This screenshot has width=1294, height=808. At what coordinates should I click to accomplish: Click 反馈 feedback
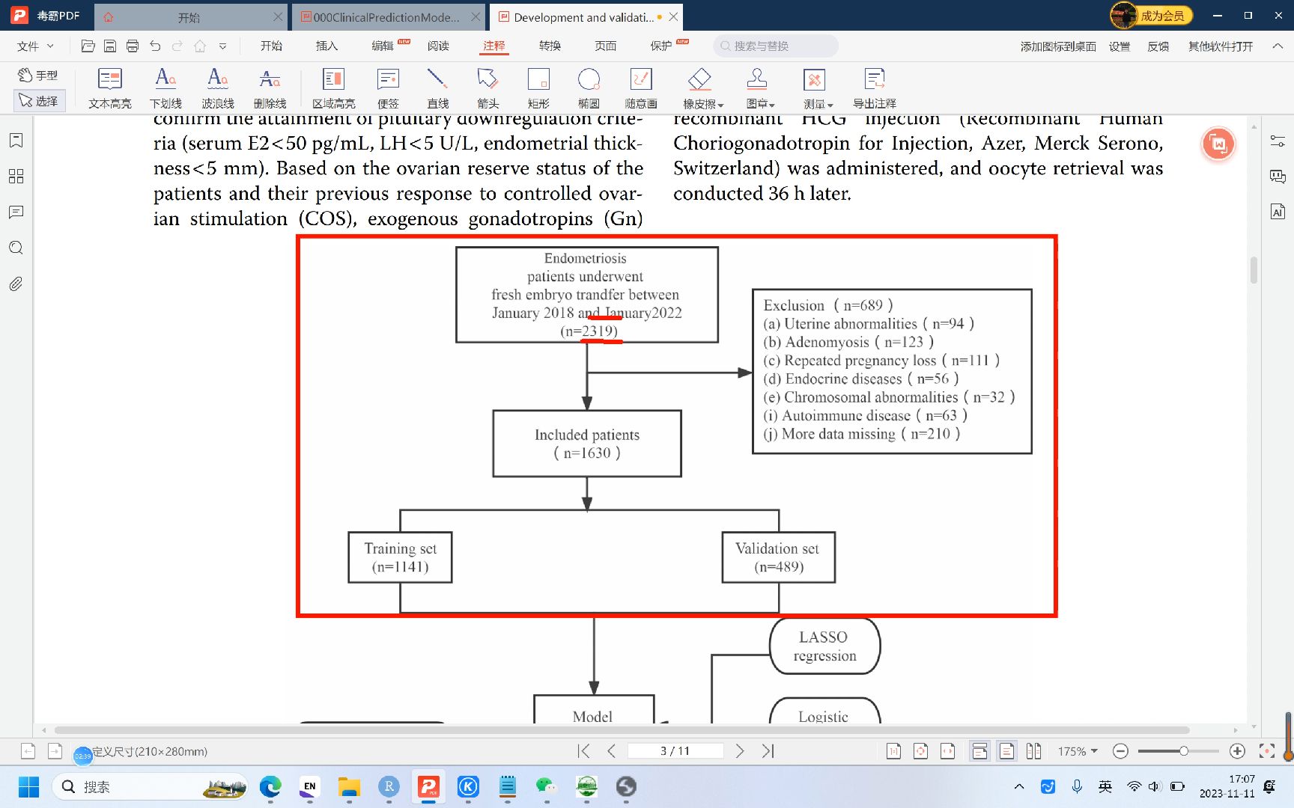click(1158, 46)
